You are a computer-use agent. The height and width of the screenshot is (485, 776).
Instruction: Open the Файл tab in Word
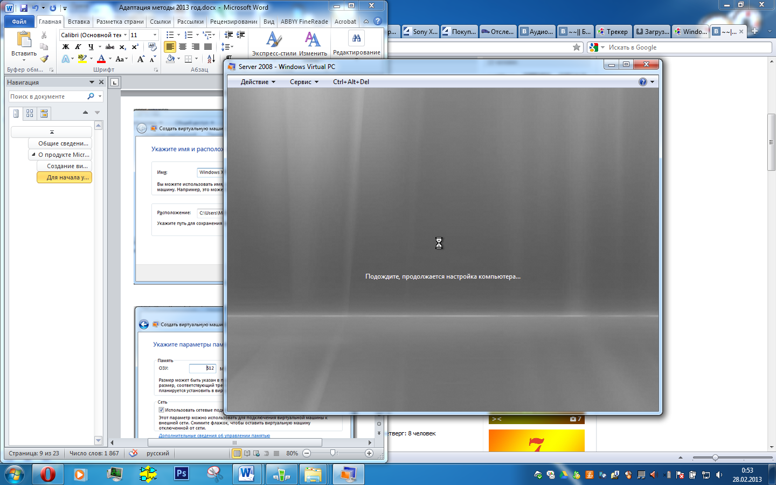[19, 22]
